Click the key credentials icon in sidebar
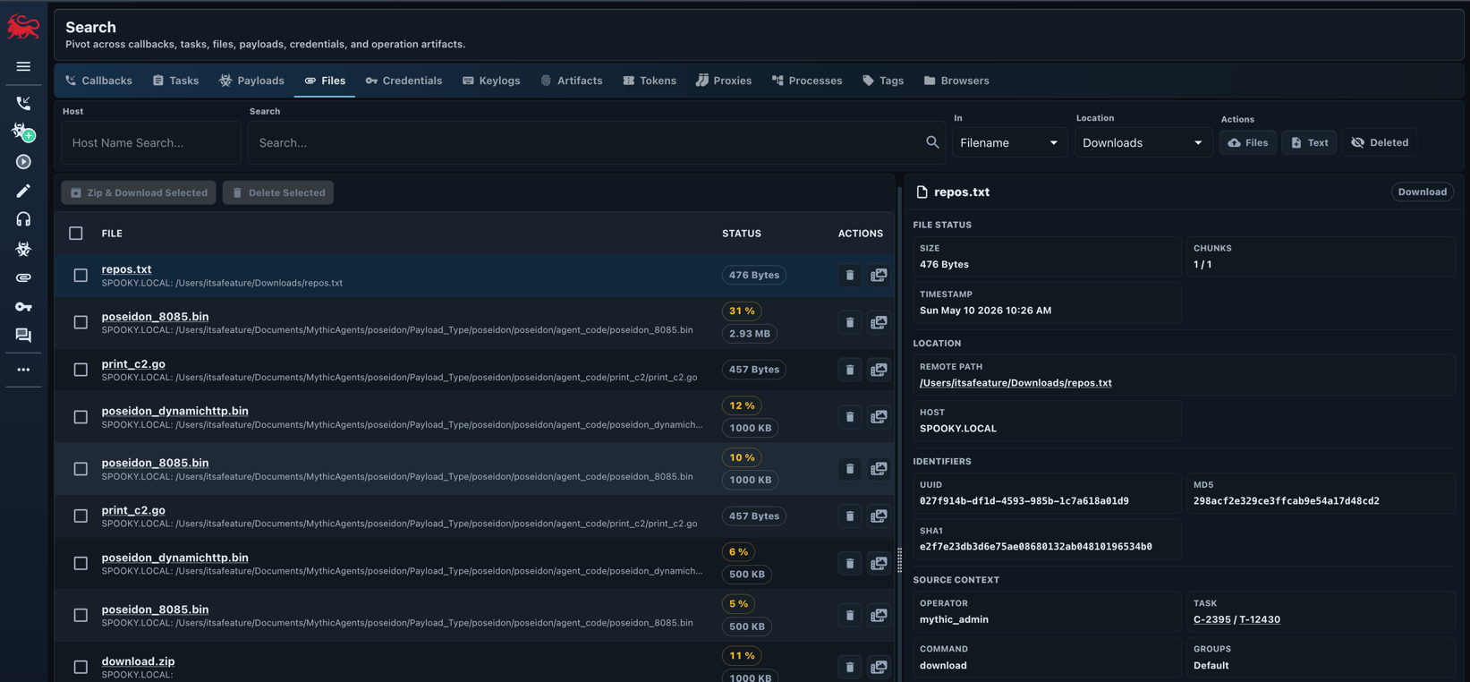 [x=23, y=307]
